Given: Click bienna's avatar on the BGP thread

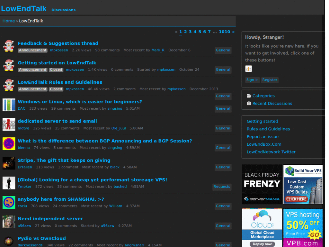Looking at the screenshot, I should pos(9,144).
